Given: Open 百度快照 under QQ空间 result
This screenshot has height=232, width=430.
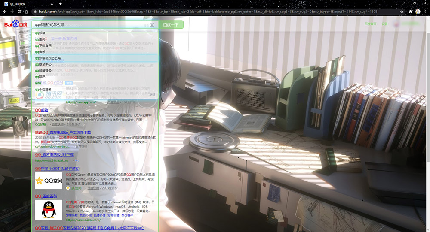Looking at the screenshot, I should pos(93,188).
